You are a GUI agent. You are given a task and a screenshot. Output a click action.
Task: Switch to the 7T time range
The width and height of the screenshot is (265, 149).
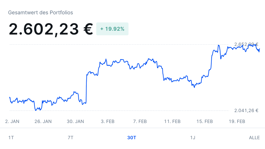tap(70, 138)
